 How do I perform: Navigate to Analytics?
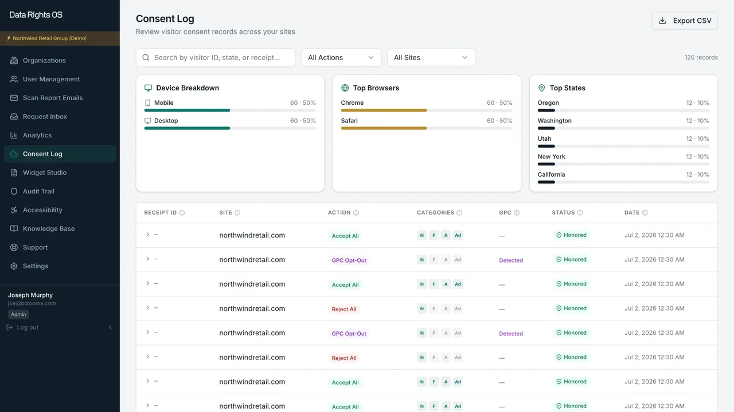[x=60, y=135]
